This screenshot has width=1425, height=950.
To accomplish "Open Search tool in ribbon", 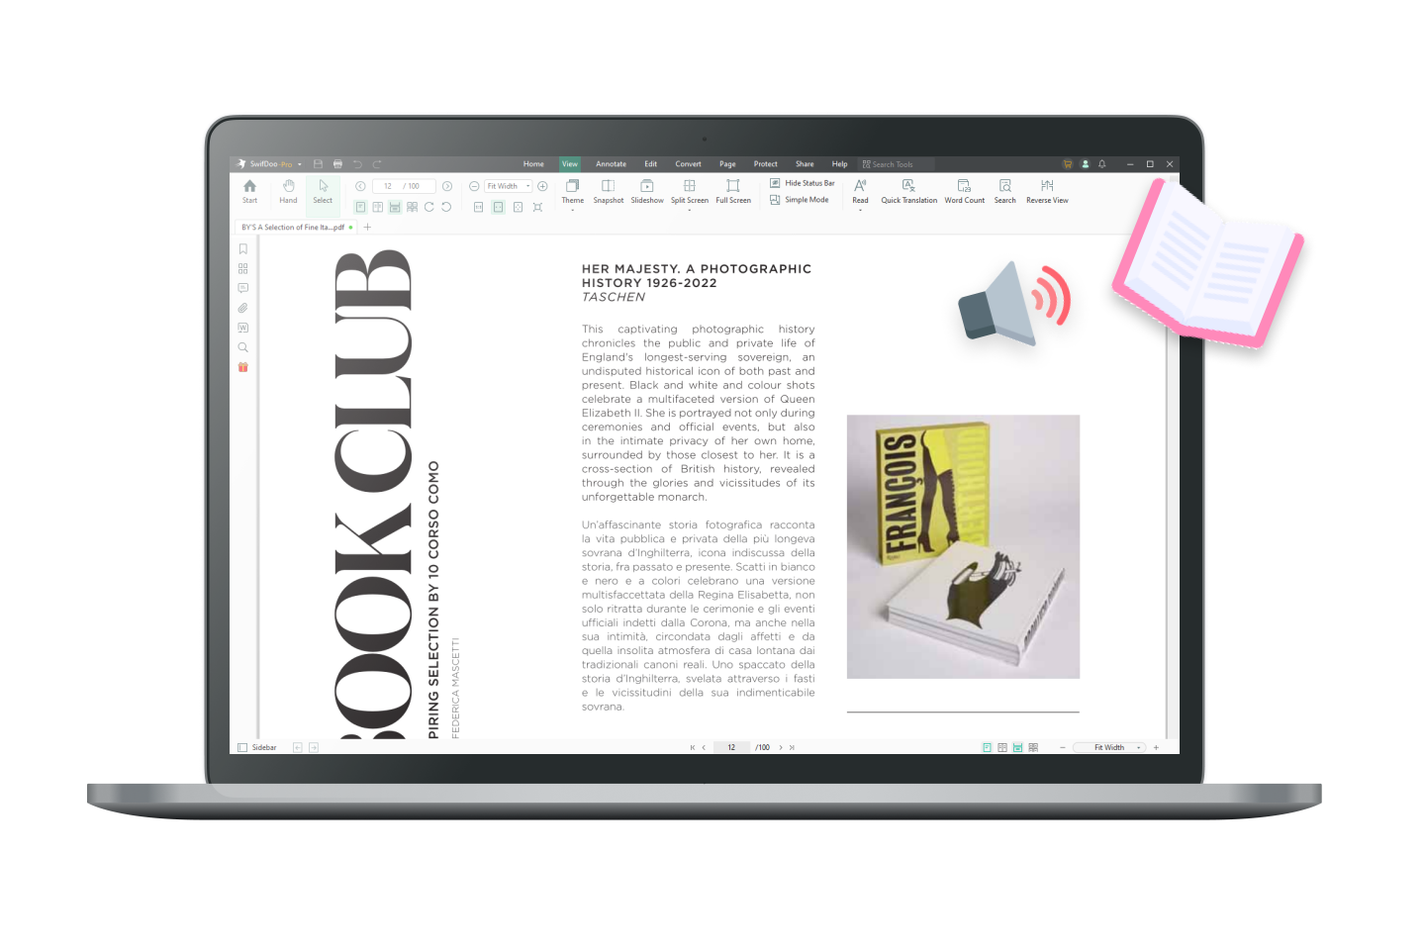I will [x=1004, y=191].
